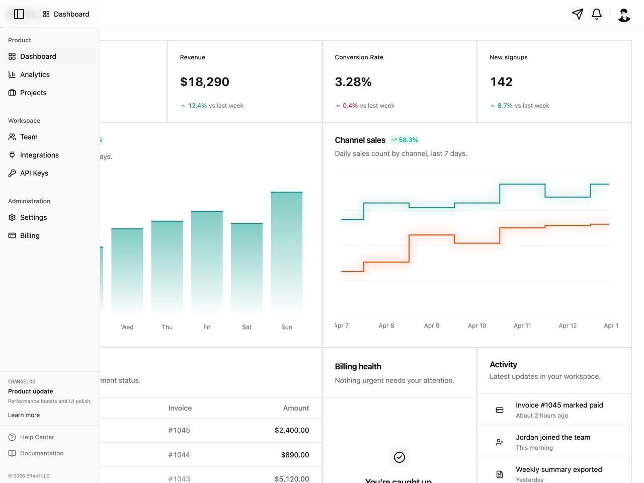This screenshot has width=644, height=483.
Task: Click the 58.3% trending badge
Action: click(x=405, y=140)
